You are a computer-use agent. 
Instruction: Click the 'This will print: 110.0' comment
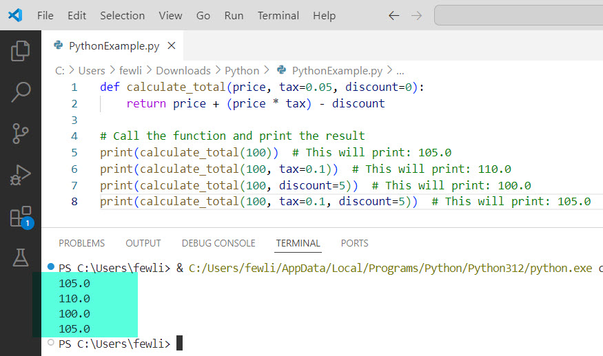click(431, 169)
